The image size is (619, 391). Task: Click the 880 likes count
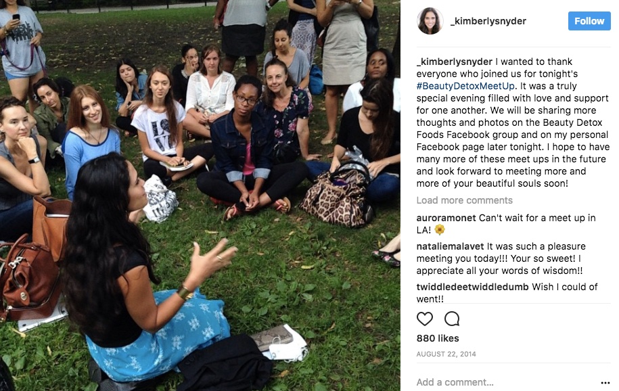[438, 338]
